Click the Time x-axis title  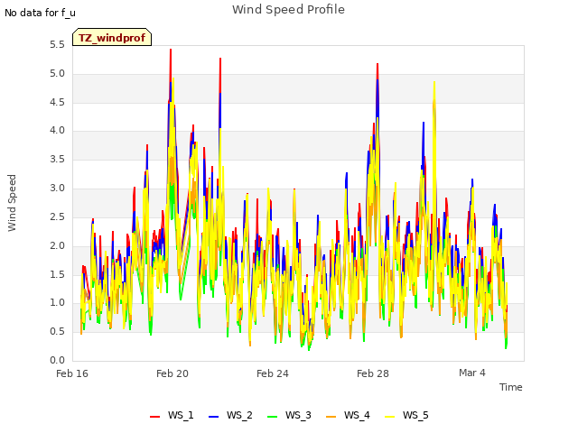[511, 387]
